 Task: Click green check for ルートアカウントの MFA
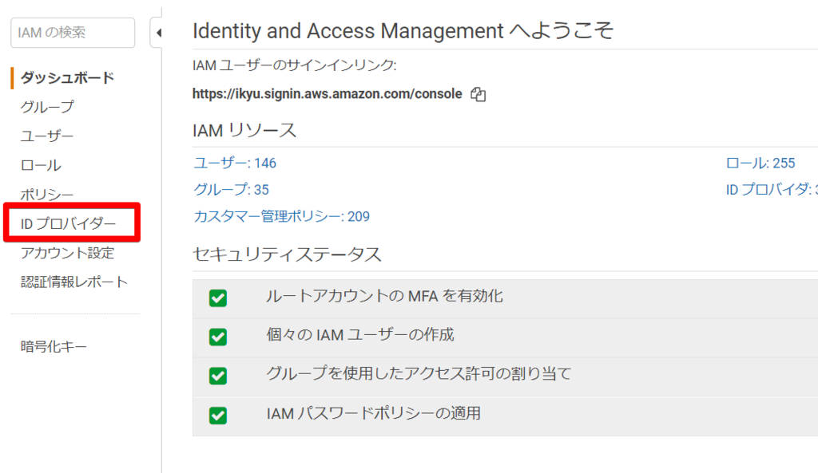pos(217,298)
